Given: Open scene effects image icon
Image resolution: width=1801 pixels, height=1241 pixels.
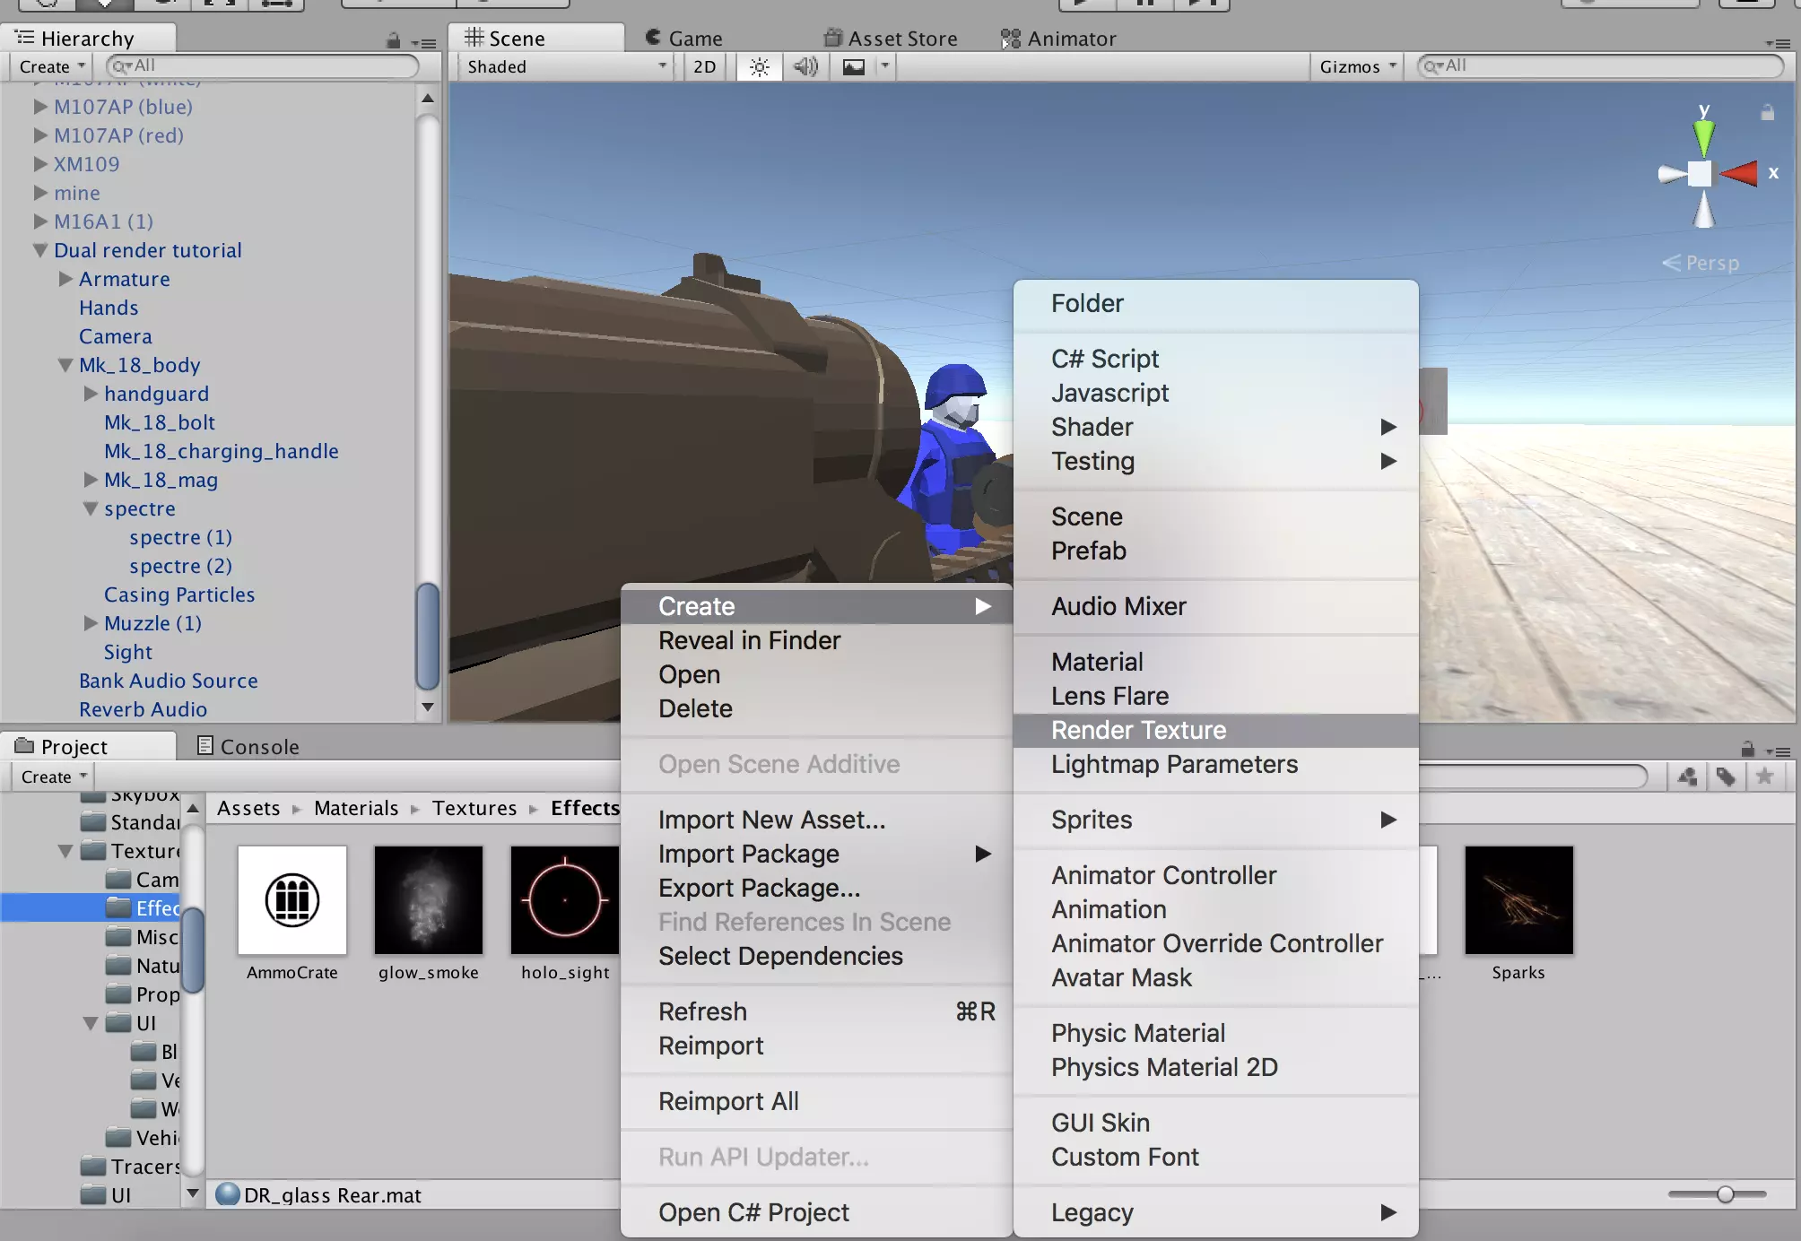Looking at the screenshot, I should point(854,67).
